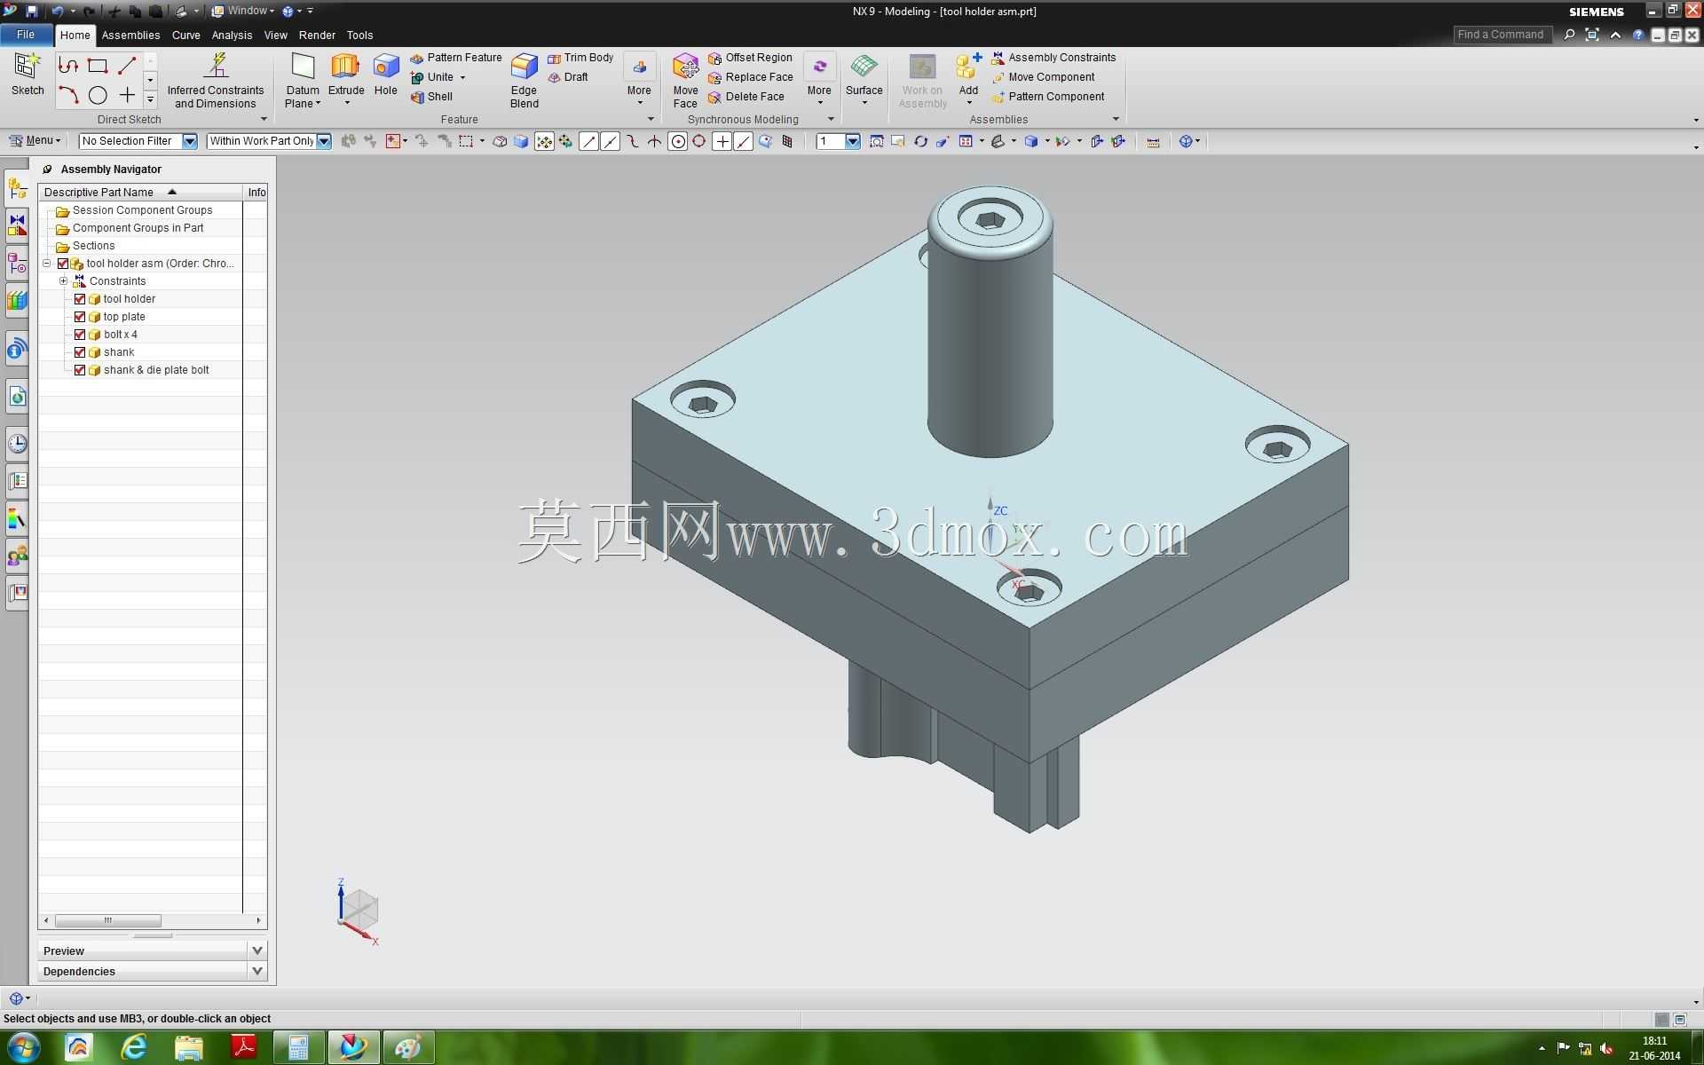Launch Move Component
Viewport: 1704px width, 1065px height.
[1043, 77]
